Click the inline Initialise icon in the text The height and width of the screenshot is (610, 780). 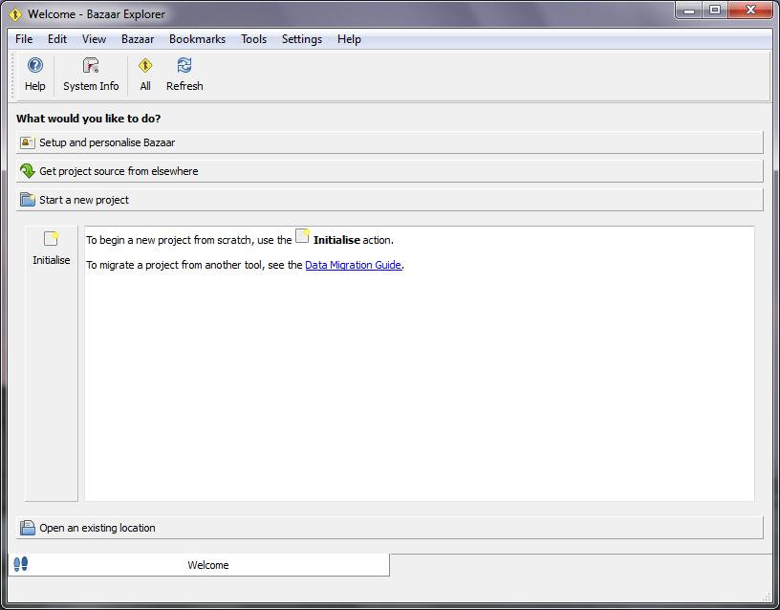coord(302,236)
